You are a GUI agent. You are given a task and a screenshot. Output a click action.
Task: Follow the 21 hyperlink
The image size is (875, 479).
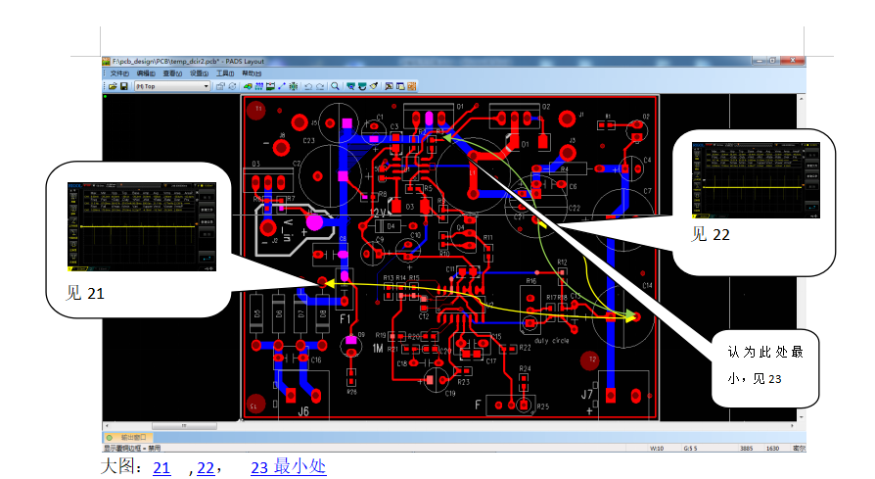tap(161, 468)
